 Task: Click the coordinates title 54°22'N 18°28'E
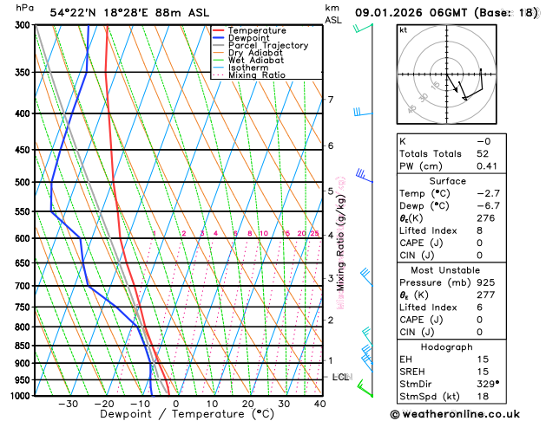[x=99, y=13]
